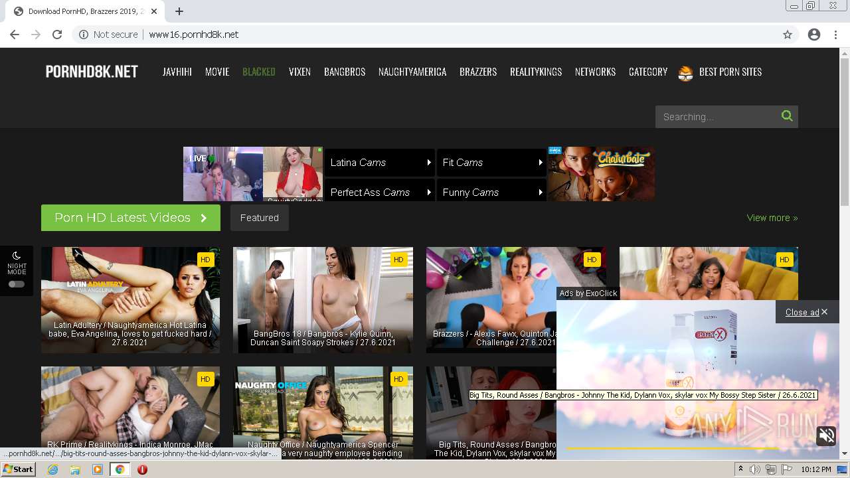Click the View more » link
Screen dimensions: 850x478
772,218
